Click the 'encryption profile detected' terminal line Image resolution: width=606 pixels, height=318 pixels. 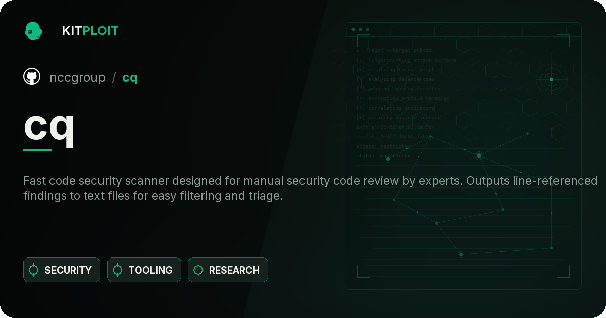(x=402, y=98)
